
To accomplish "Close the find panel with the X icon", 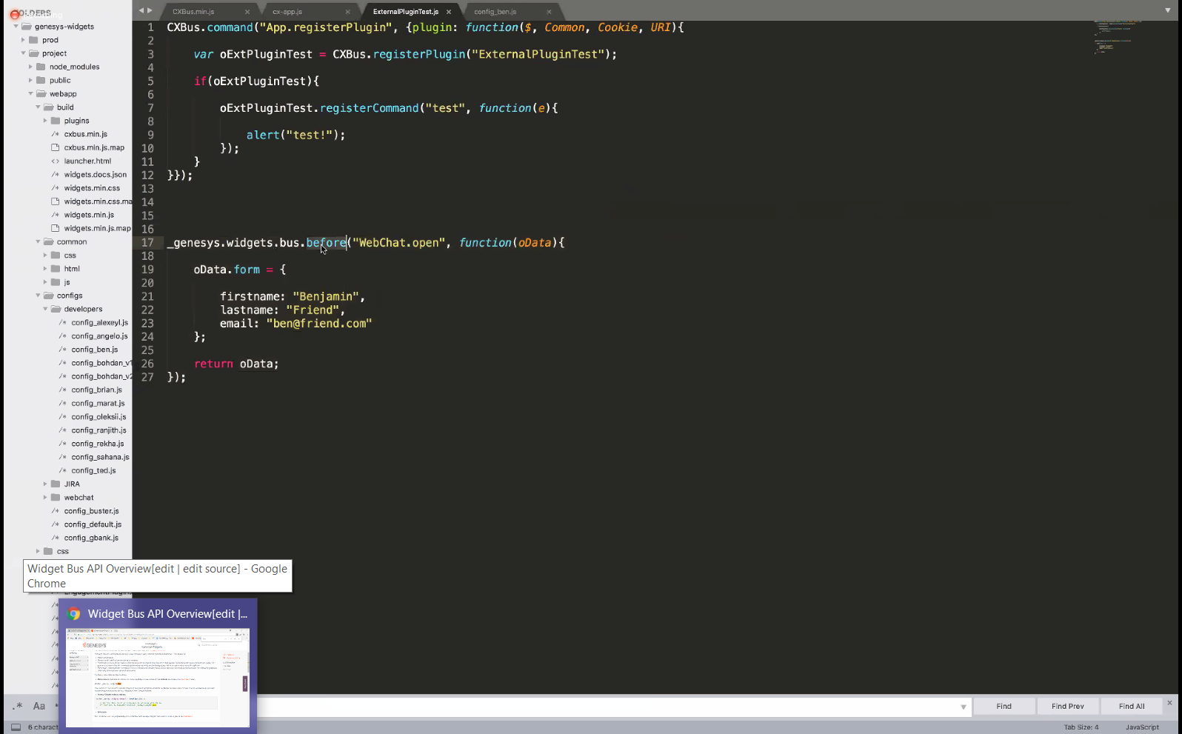I will pyautogui.click(x=1169, y=702).
